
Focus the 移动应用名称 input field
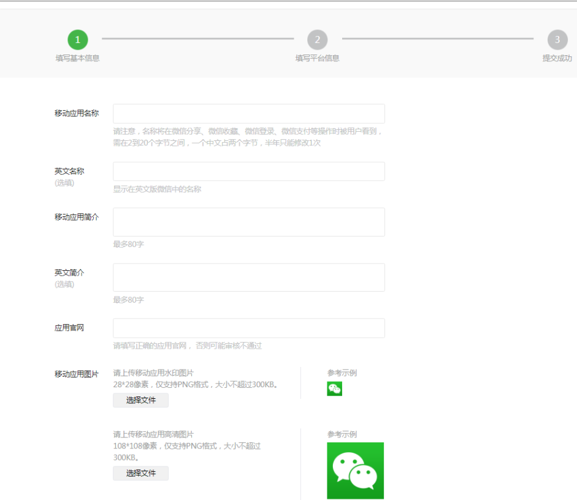click(249, 113)
